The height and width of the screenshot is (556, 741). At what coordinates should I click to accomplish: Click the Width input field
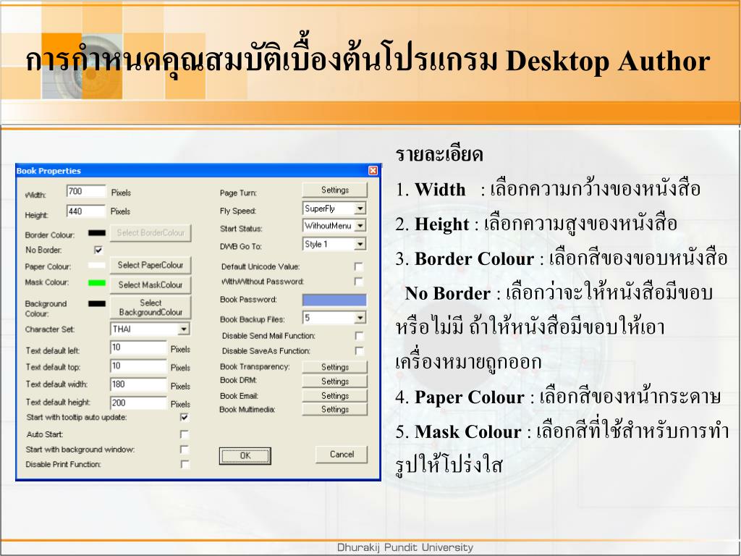pos(86,191)
